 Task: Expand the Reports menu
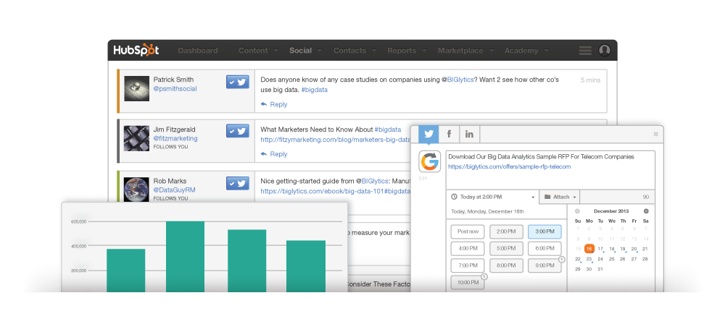[407, 50]
